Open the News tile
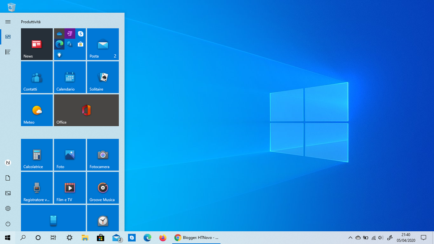Viewport: 434px width, 244px height. point(37,44)
